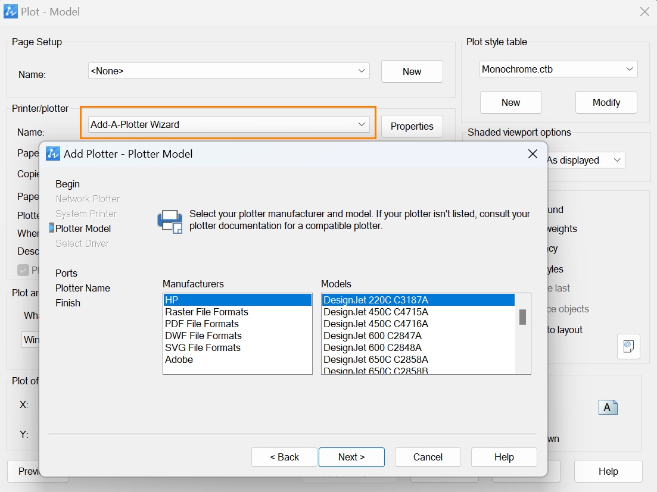This screenshot has height=492, width=657.
Task: Go to the Begin wizard step
Action: click(67, 184)
